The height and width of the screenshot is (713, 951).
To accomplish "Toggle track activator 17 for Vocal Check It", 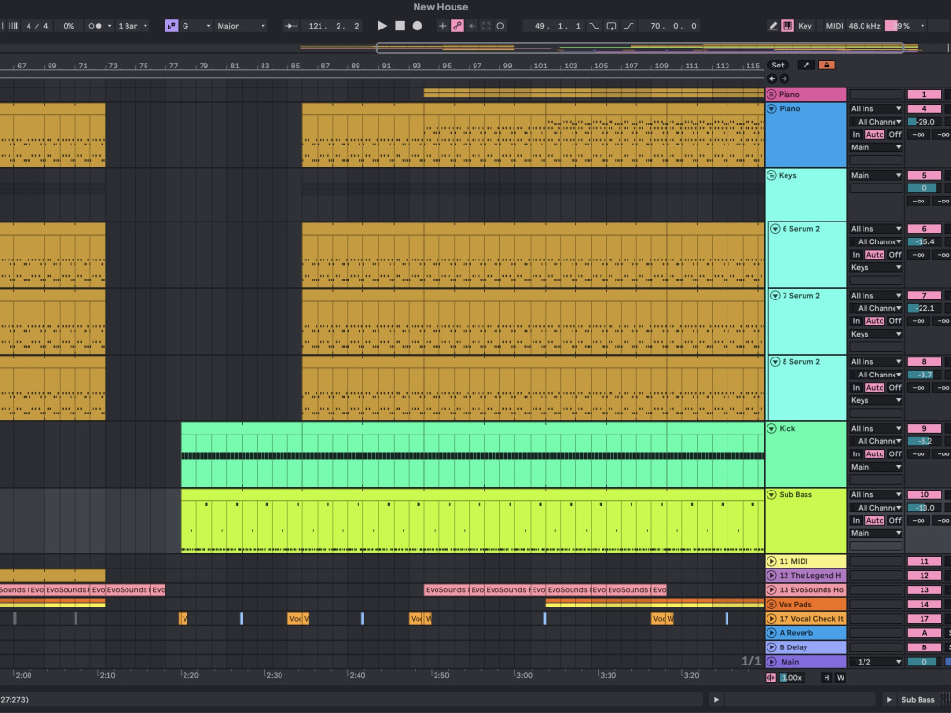I will click(x=924, y=619).
